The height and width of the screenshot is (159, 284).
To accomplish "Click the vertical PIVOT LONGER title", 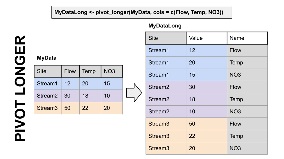I will pos(20,88).
